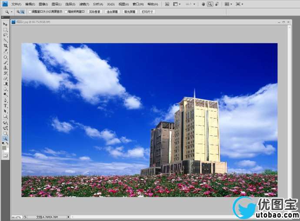300x221 pixels.
Task: Click the foreground color swatch
Action: tap(4, 148)
